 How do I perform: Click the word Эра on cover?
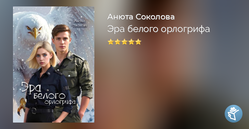click(x=31, y=87)
